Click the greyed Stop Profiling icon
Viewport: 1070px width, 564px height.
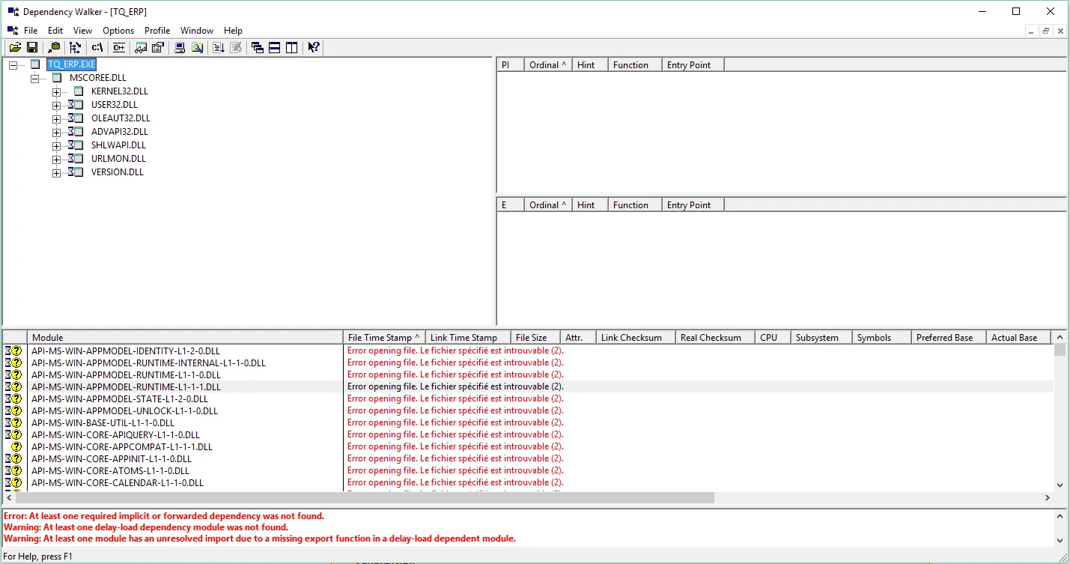236,47
